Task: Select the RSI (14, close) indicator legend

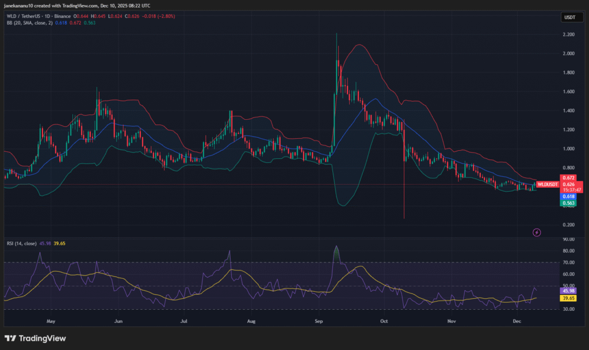Action: coord(21,244)
